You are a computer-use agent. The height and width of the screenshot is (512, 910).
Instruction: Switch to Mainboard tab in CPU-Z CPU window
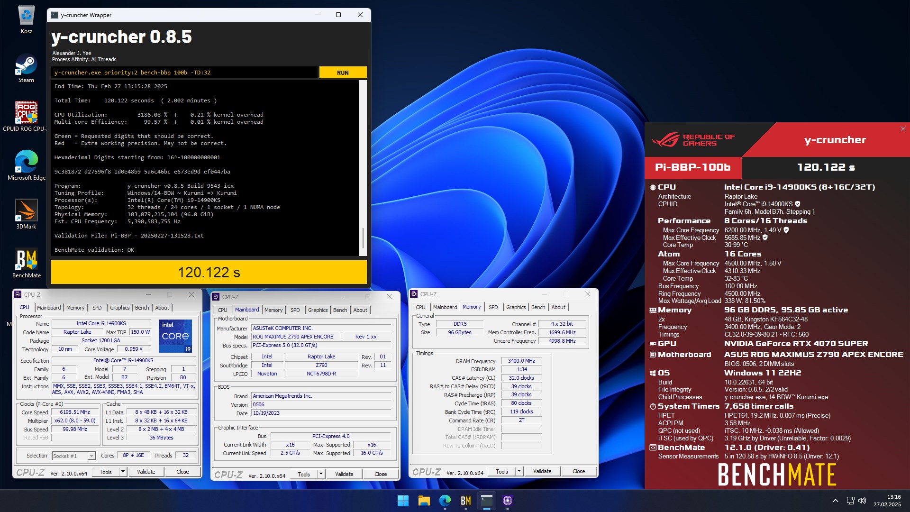pyautogui.click(x=49, y=308)
